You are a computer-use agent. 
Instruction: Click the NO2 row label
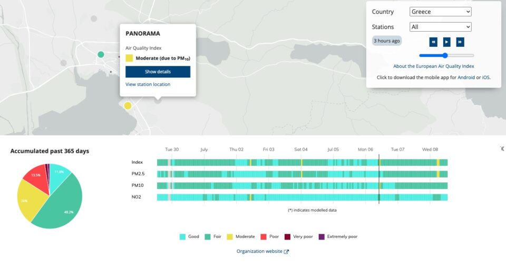pyautogui.click(x=136, y=197)
